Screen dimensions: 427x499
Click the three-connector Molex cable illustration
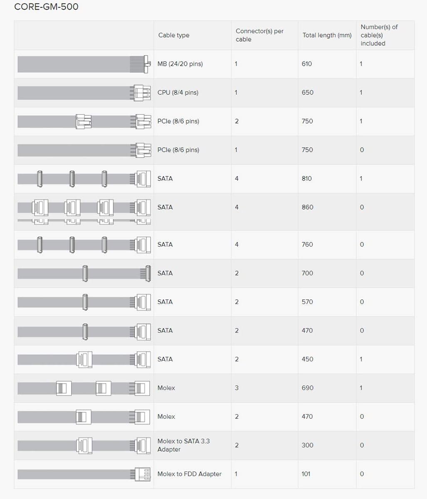[x=84, y=388]
